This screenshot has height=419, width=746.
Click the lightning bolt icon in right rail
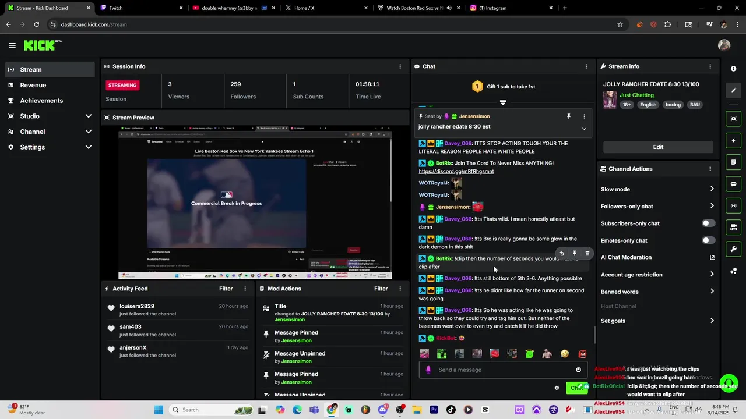(733, 140)
